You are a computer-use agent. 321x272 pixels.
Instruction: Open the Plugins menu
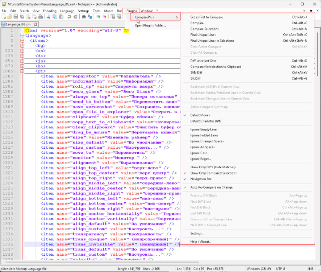click(x=132, y=11)
